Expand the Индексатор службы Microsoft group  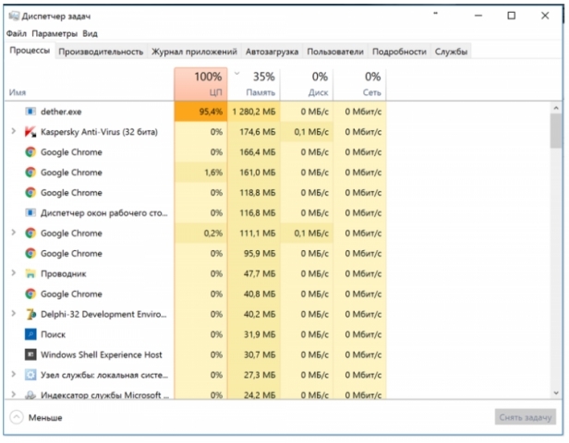[x=14, y=394]
